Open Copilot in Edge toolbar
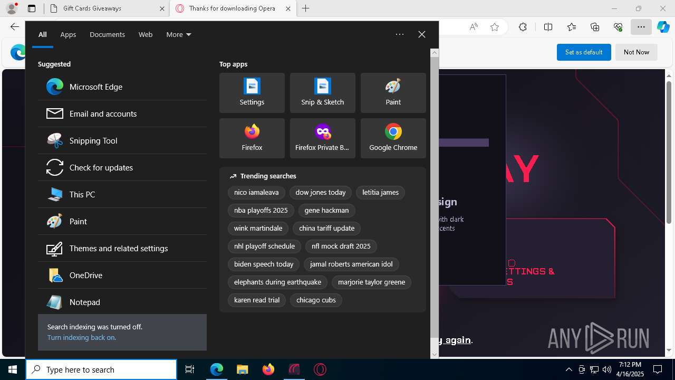675x380 pixels. coord(663,27)
